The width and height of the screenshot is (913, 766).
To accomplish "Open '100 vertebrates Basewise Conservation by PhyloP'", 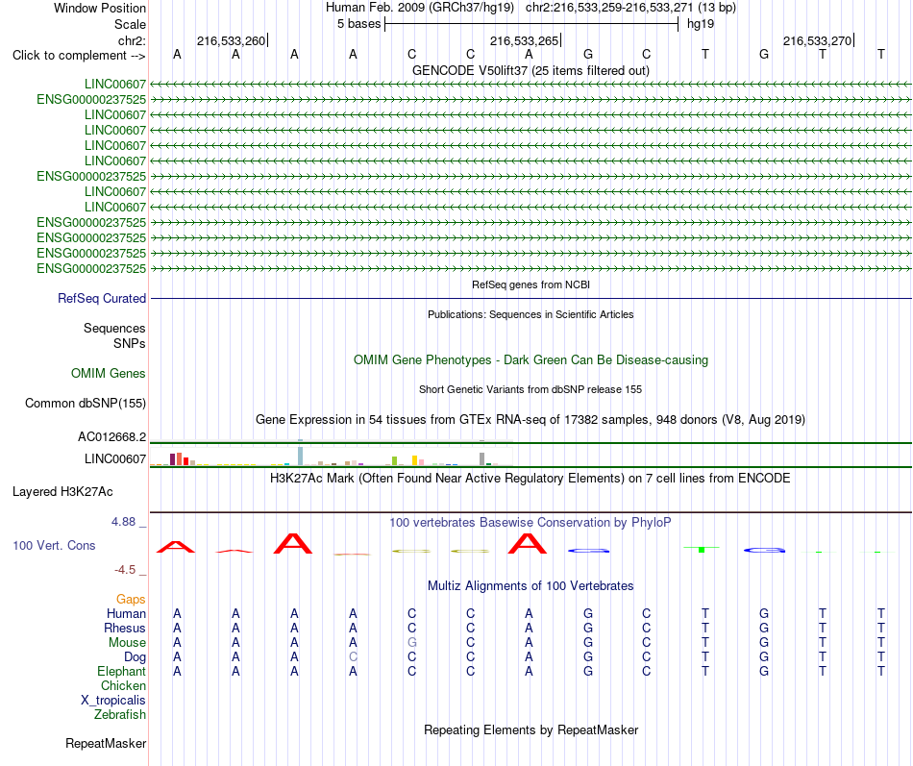I will [531, 523].
